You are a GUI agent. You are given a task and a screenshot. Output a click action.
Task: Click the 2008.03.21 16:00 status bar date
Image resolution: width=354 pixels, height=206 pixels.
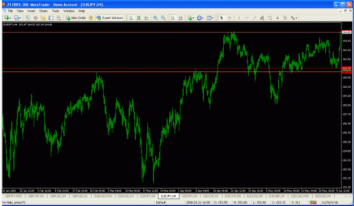click(x=198, y=203)
